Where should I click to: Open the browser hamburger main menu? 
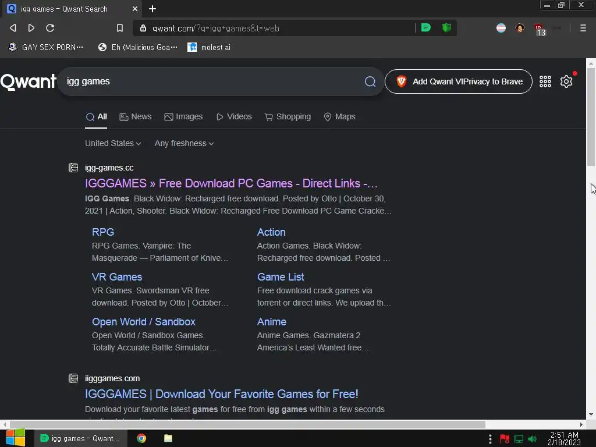583,28
